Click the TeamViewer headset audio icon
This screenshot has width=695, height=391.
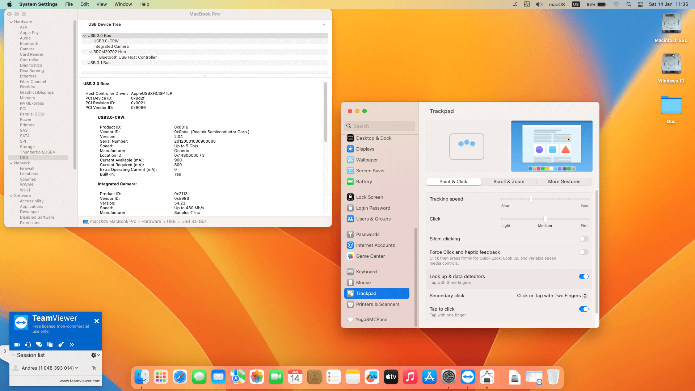tap(28, 345)
